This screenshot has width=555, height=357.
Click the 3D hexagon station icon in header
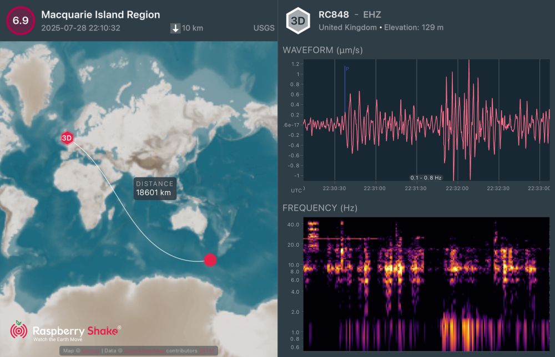click(x=298, y=21)
